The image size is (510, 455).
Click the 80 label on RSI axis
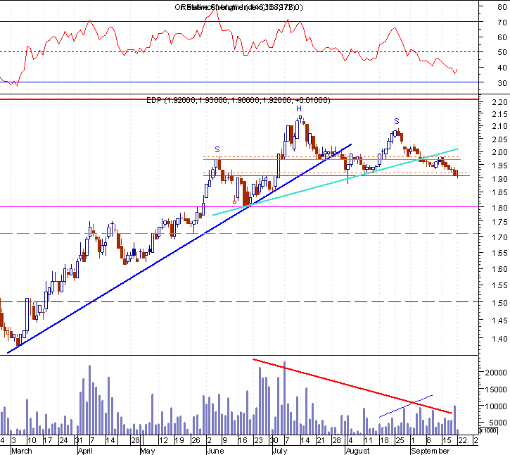coord(502,7)
